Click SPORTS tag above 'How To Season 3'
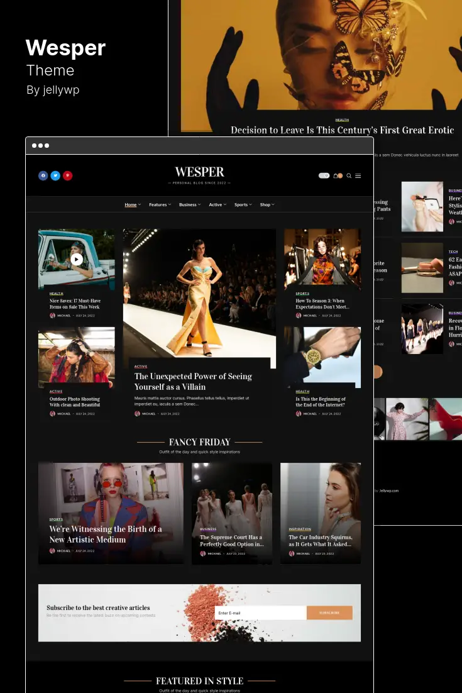This screenshot has width=462, height=693. (302, 294)
